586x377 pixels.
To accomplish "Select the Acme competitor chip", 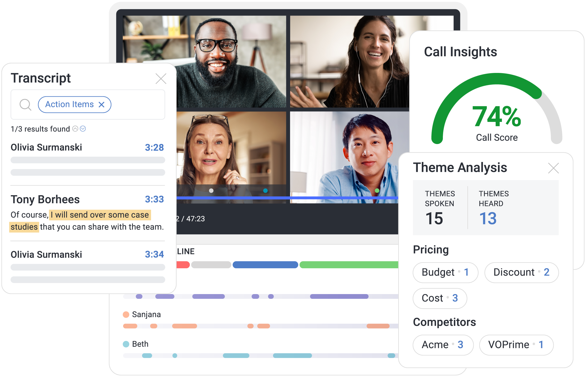I will tap(443, 345).
